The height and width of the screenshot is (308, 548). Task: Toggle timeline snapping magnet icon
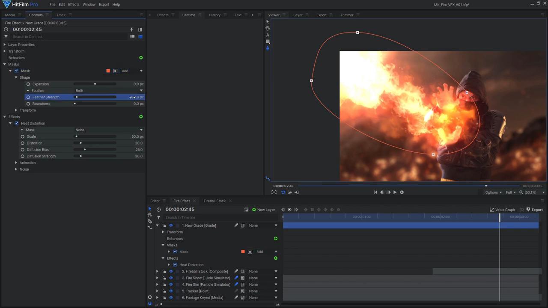pyautogui.click(x=150, y=304)
